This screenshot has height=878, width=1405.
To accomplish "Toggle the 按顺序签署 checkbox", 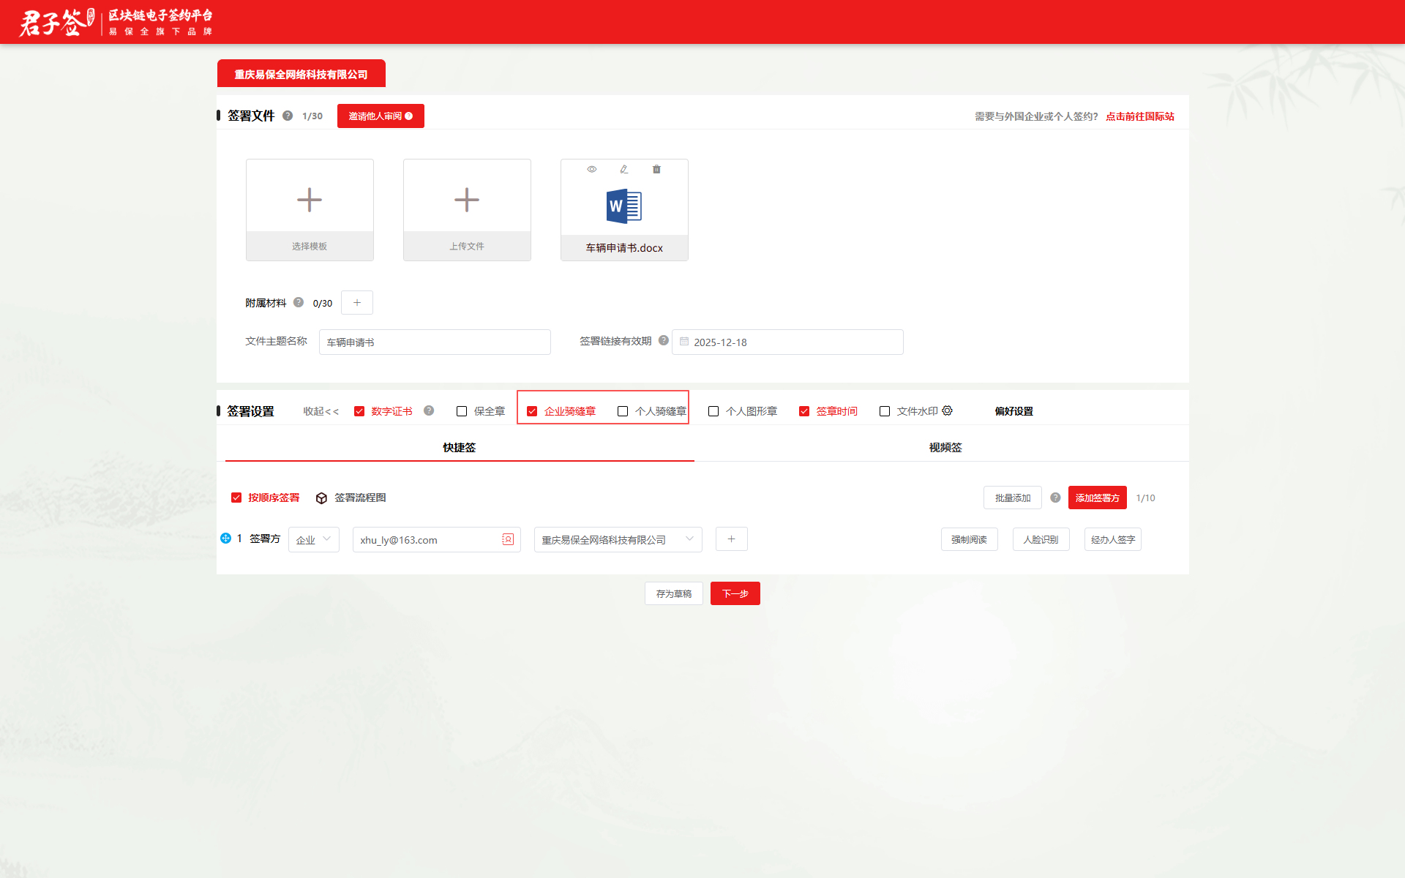I will coord(236,498).
